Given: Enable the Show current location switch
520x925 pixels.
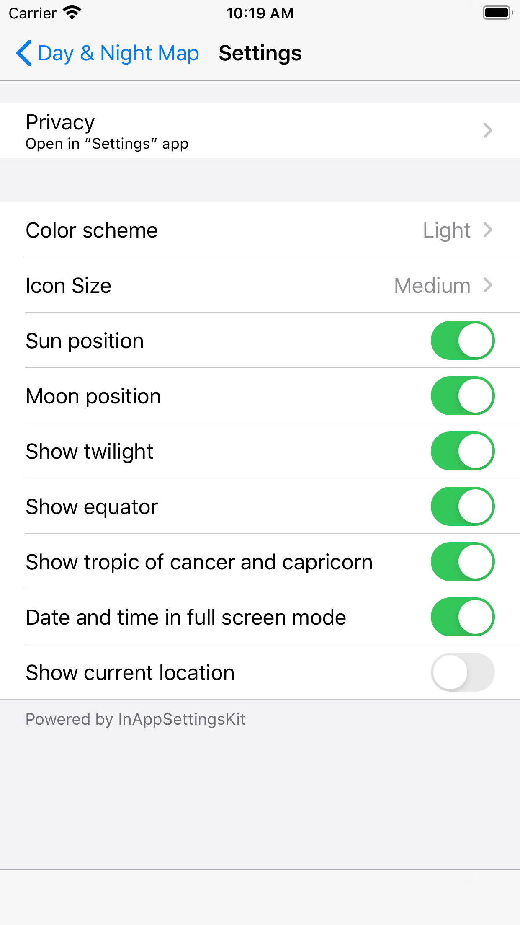Looking at the screenshot, I should (462, 672).
